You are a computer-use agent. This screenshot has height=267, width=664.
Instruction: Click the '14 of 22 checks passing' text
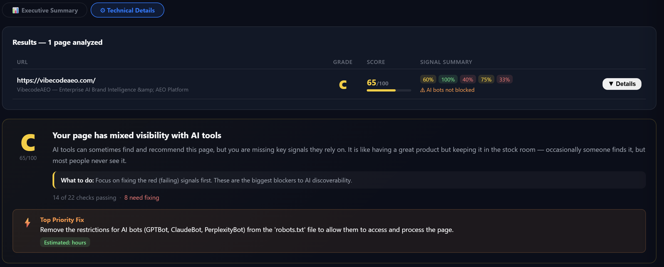click(85, 197)
